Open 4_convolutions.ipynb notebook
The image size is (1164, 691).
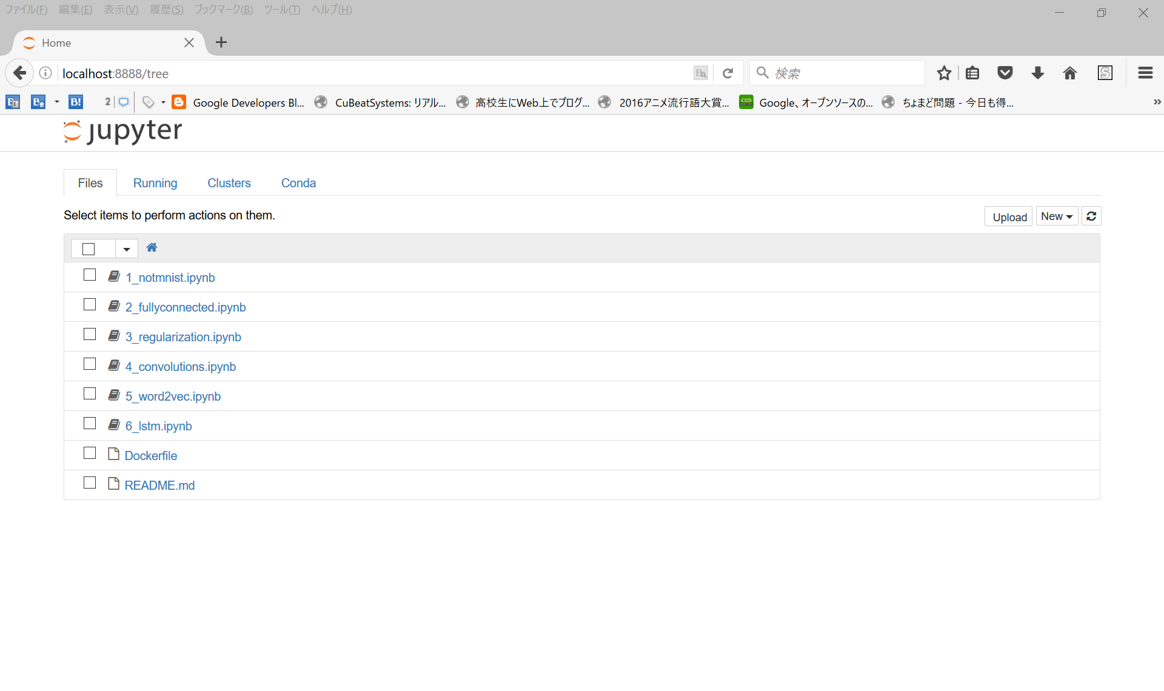[181, 367]
